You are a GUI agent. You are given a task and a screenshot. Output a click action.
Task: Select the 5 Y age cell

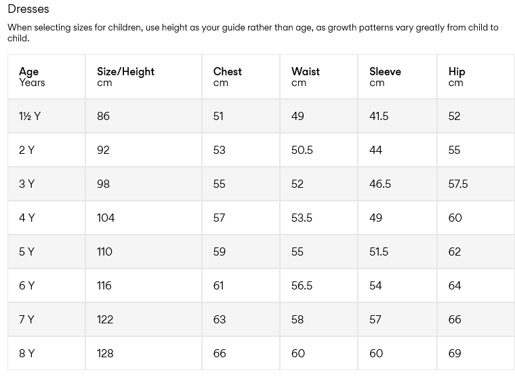[x=26, y=252]
